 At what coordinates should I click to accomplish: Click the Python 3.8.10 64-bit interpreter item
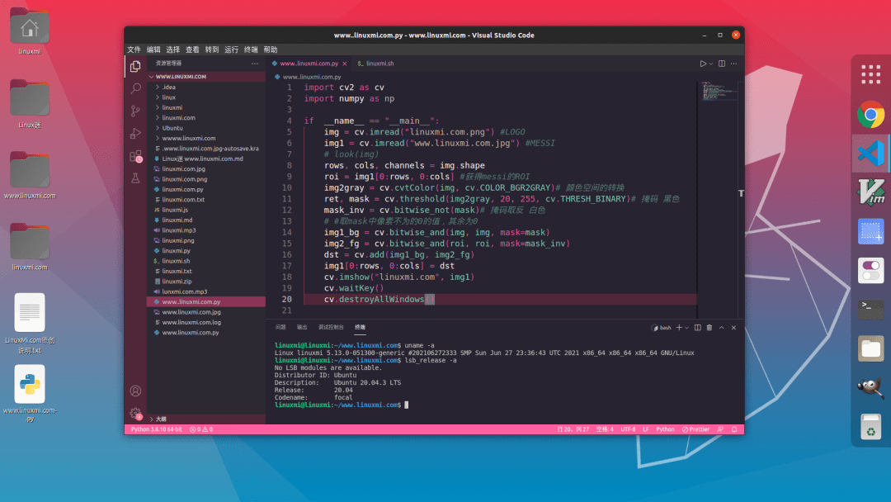(x=155, y=429)
